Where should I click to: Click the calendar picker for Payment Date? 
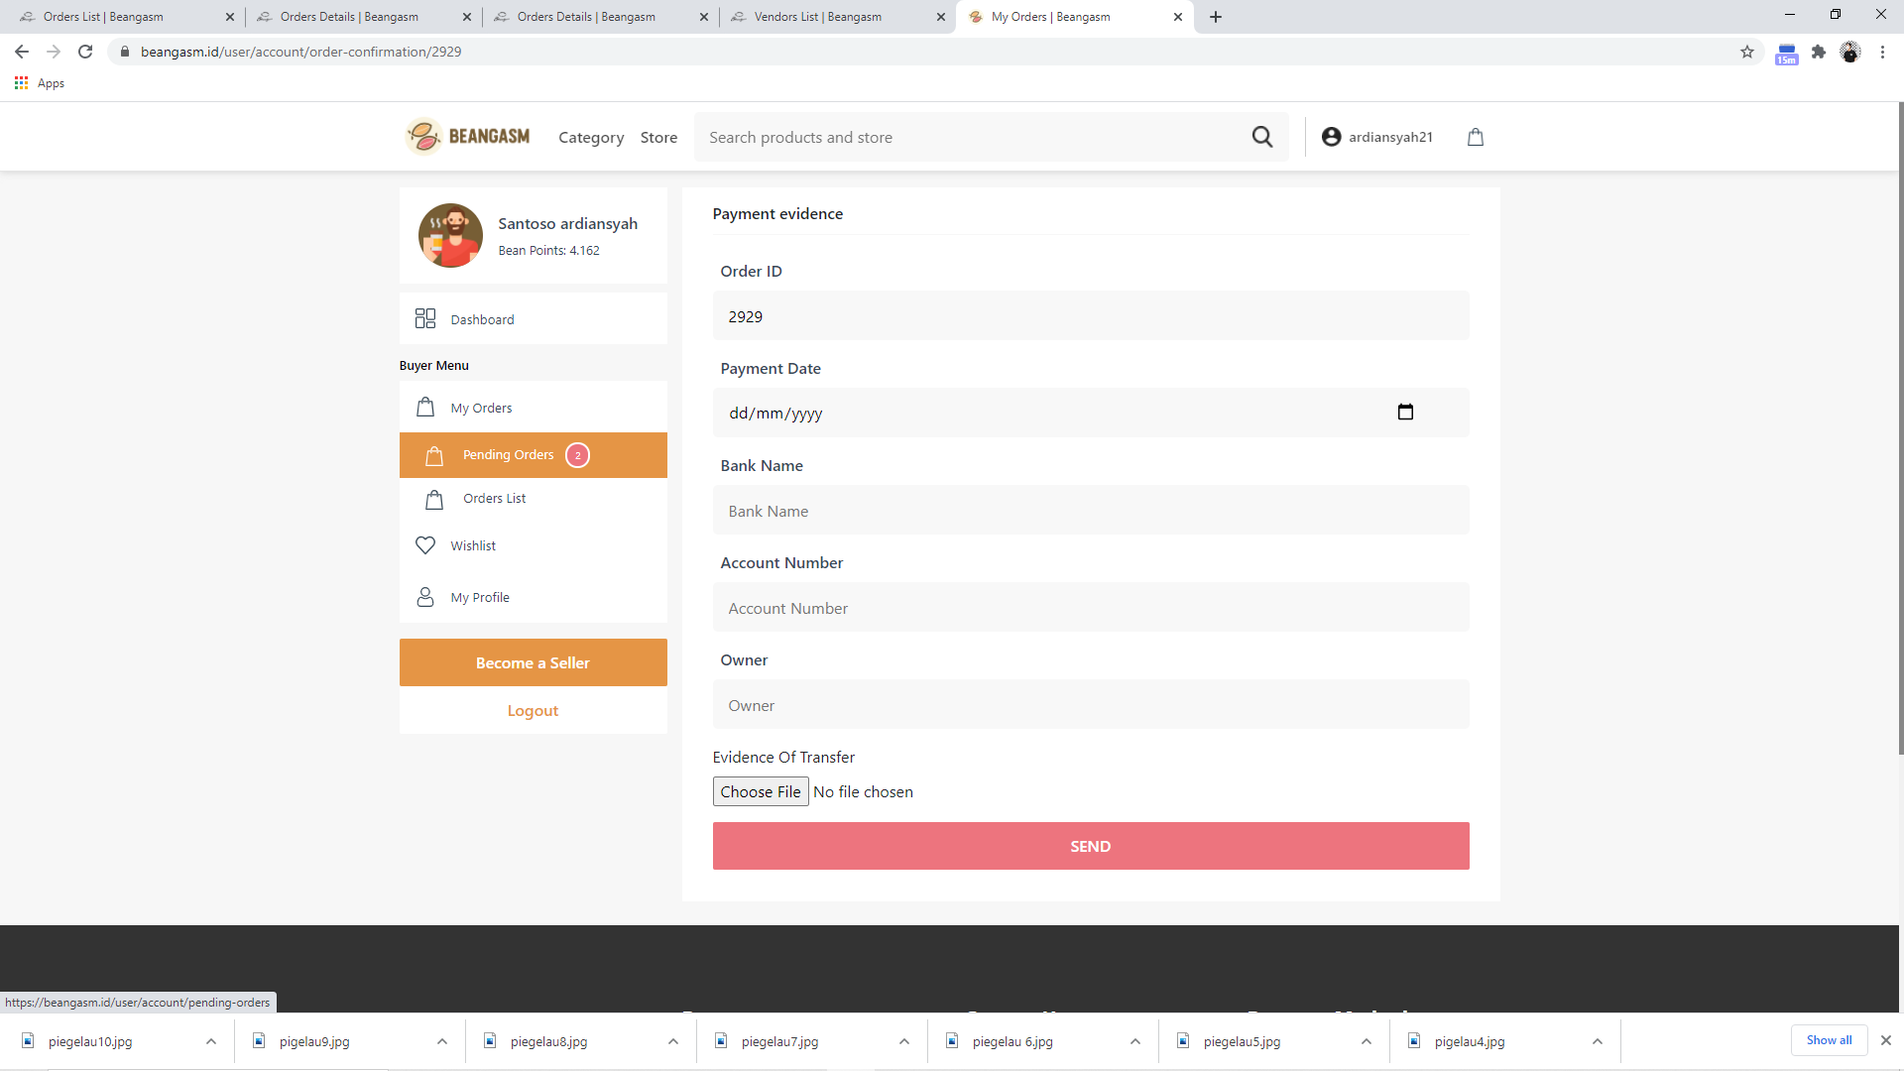[1406, 412]
